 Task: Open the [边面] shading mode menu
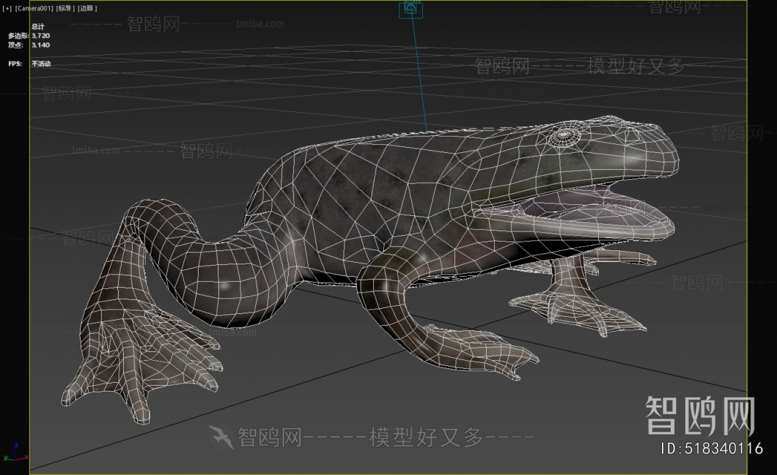tap(88, 8)
